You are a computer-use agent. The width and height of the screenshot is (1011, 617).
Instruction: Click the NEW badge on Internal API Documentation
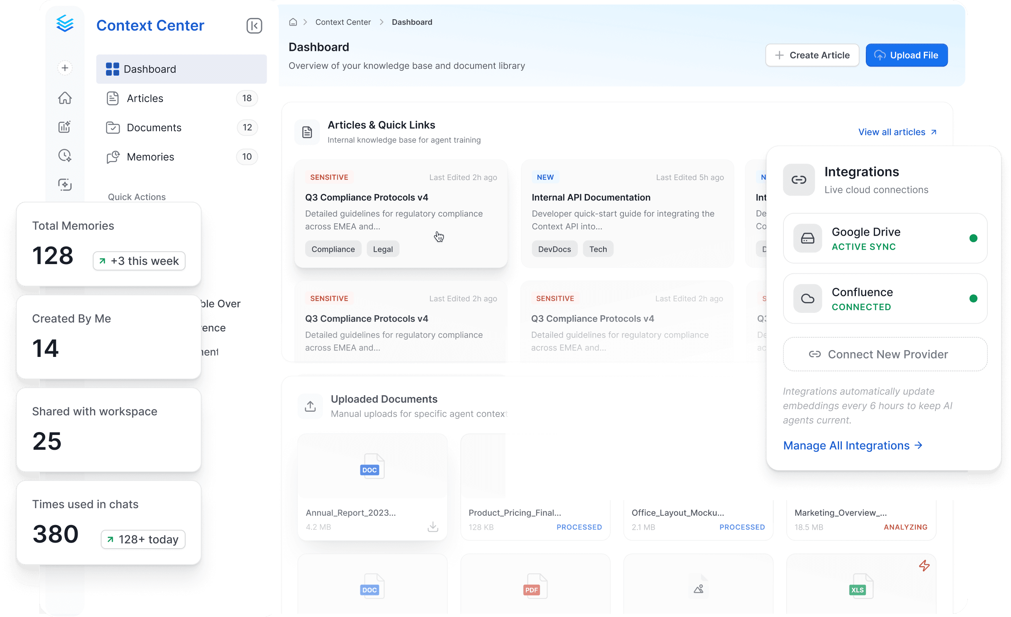545,177
